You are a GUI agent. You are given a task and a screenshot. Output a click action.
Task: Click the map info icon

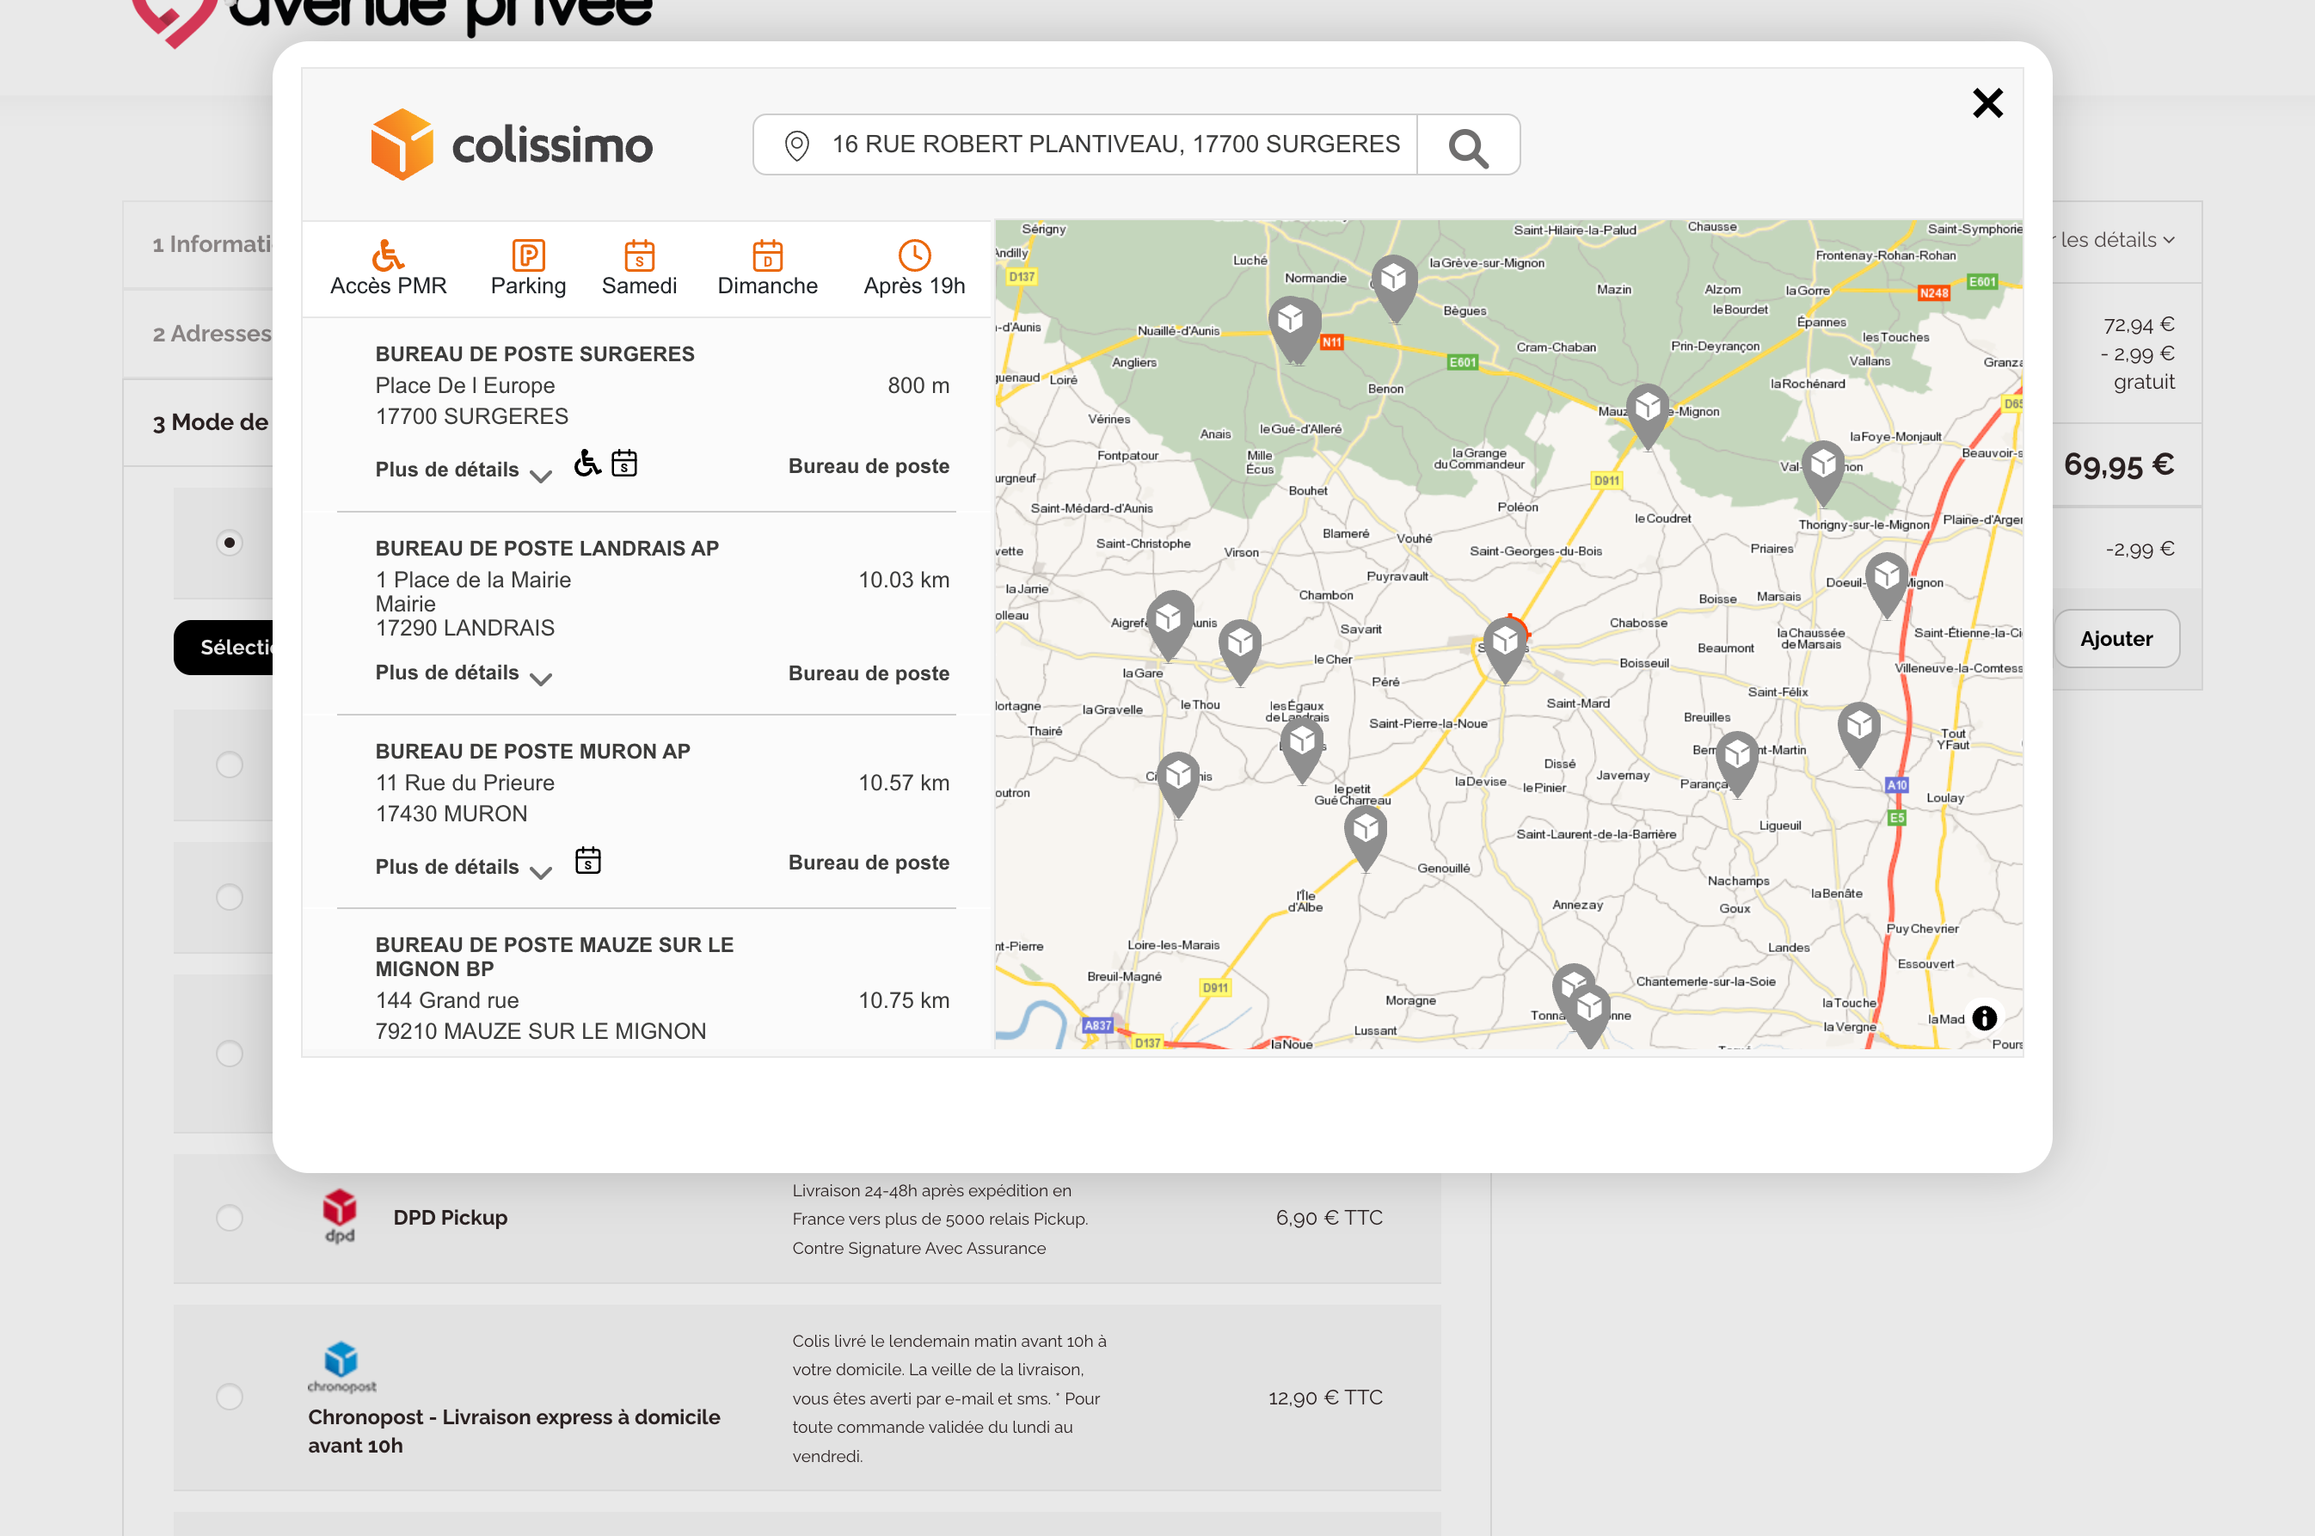pyautogui.click(x=1984, y=1017)
